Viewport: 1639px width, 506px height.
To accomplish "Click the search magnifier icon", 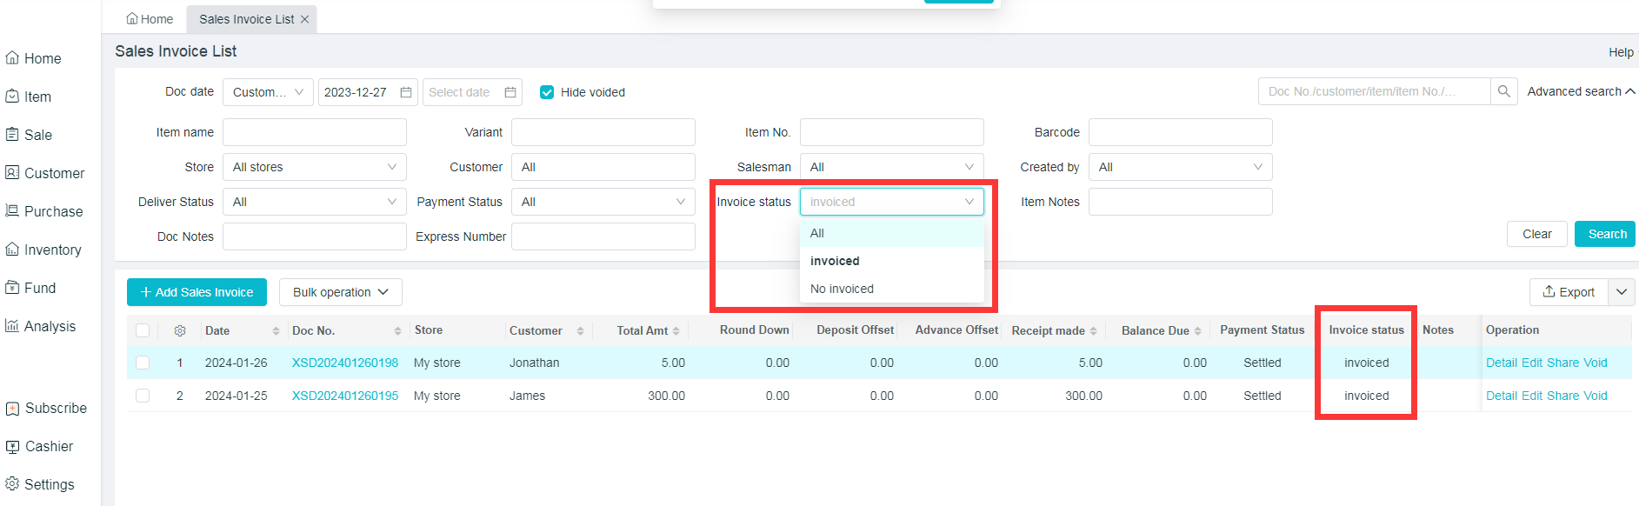I will [x=1503, y=91].
